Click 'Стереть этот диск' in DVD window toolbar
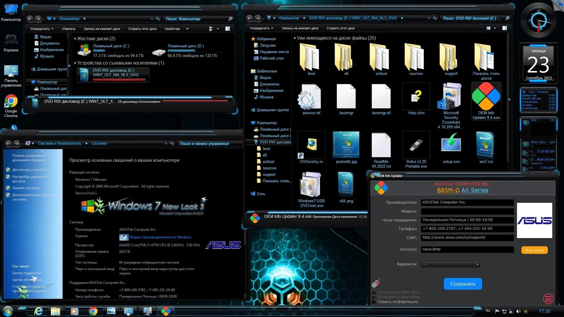 pos(340,28)
